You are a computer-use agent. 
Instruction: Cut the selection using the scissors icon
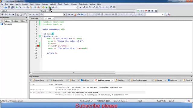click(24, 7)
